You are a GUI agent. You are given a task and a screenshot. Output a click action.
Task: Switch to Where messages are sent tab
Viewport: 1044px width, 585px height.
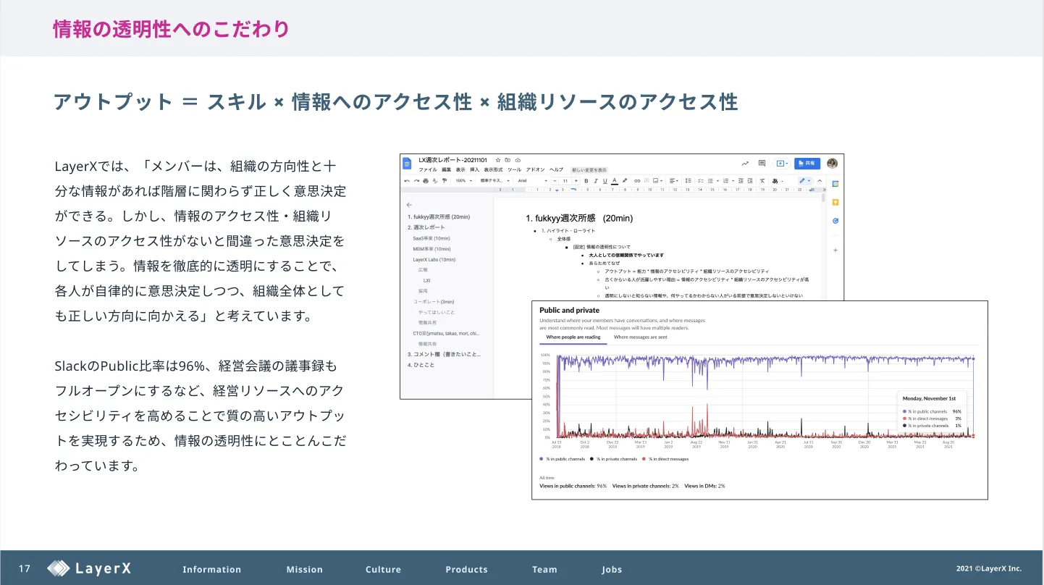pos(640,337)
